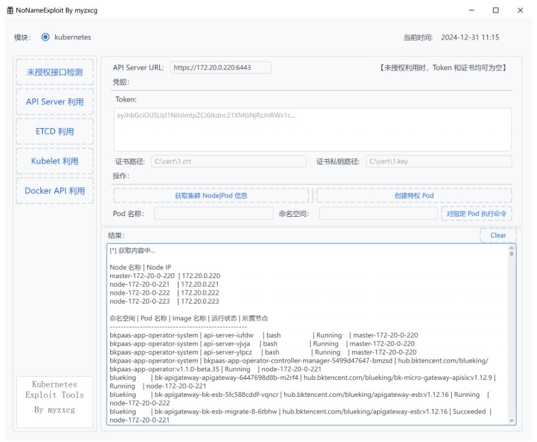
Task: Close the NoNameExploit window
Action: tap(520, 10)
